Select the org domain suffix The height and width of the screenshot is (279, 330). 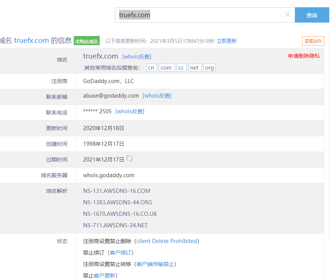(209, 68)
